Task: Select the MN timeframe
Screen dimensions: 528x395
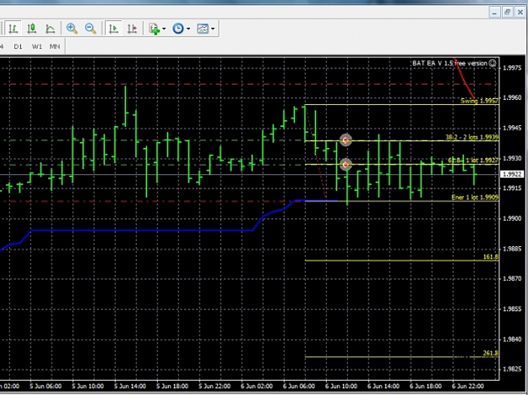Action: pos(55,47)
